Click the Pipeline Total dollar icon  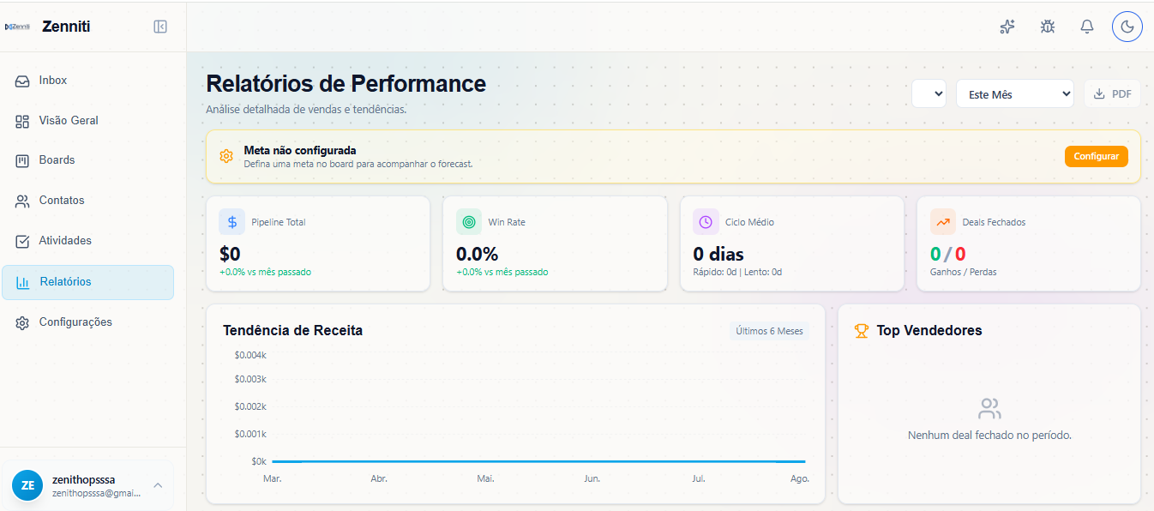[x=232, y=222]
